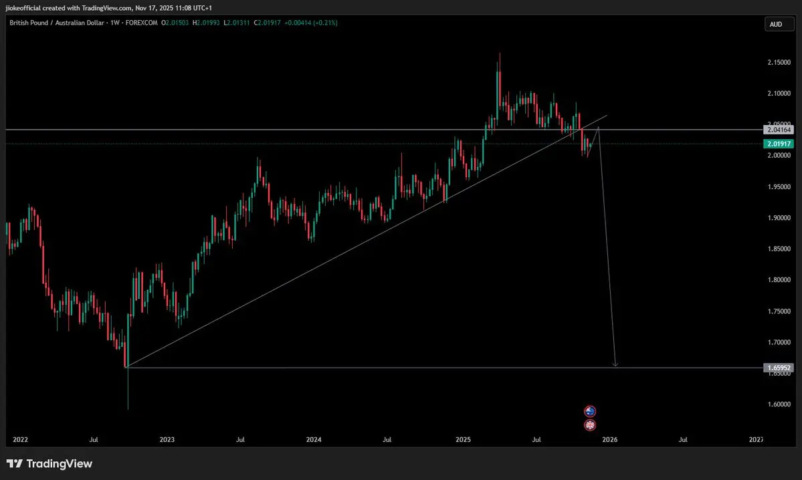The width and height of the screenshot is (802, 480).
Task: Click the close value C2.01917
Action: pos(268,23)
